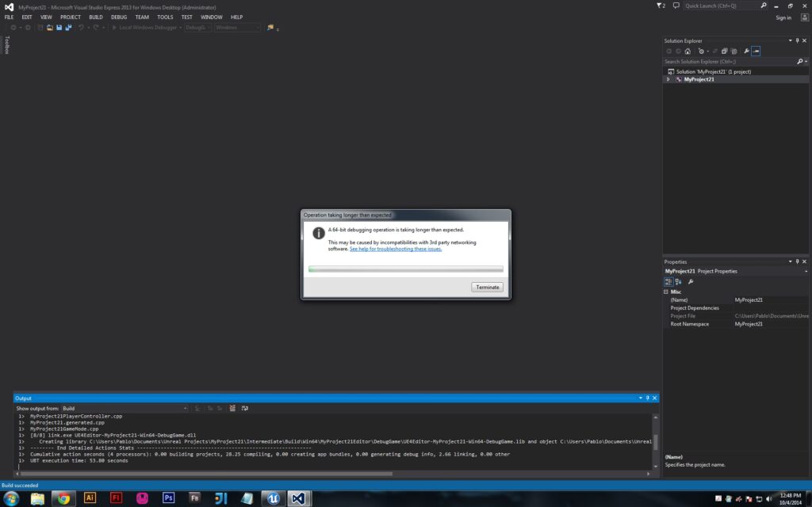Click the Search Solution Explorer field
The image size is (812, 507).
730,61
